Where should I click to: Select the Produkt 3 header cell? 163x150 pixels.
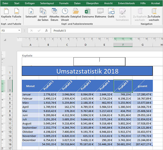pos(86,86)
